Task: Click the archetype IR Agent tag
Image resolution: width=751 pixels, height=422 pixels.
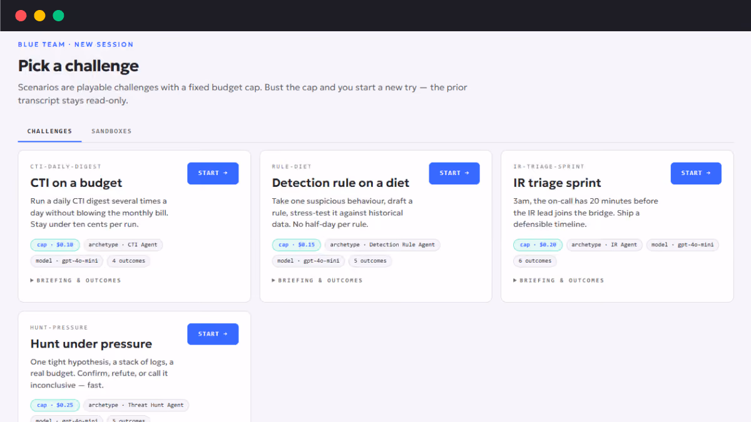Action: (x=605, y=244)
